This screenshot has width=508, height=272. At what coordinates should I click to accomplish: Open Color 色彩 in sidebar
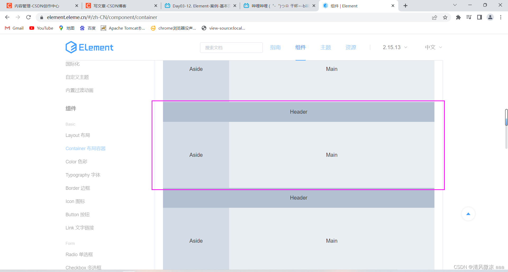click(76, 162)
